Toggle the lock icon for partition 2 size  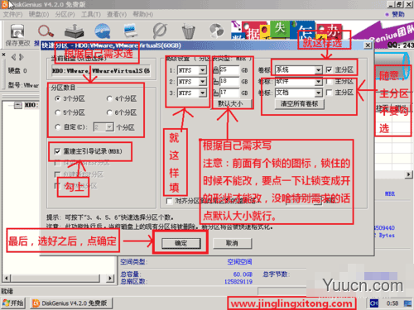point(215,82)
